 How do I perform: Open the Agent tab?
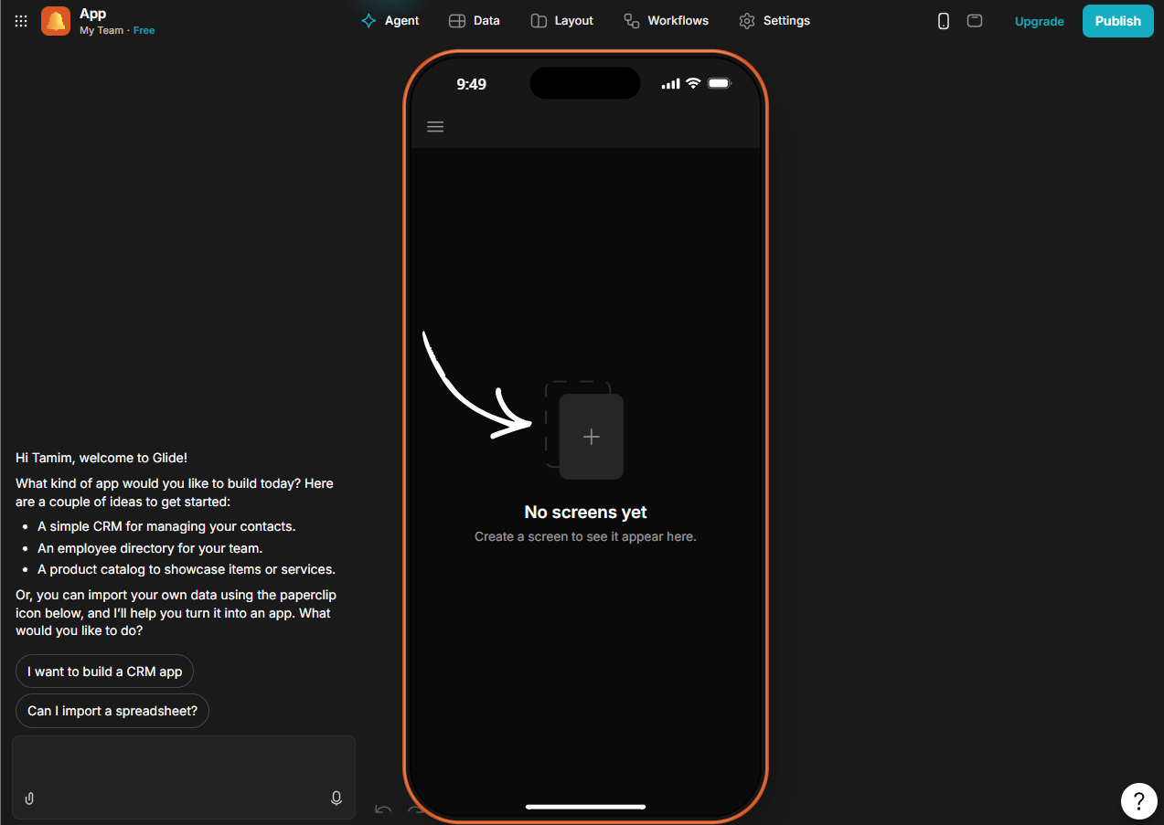pyautogui.click(x=390, y=21)
